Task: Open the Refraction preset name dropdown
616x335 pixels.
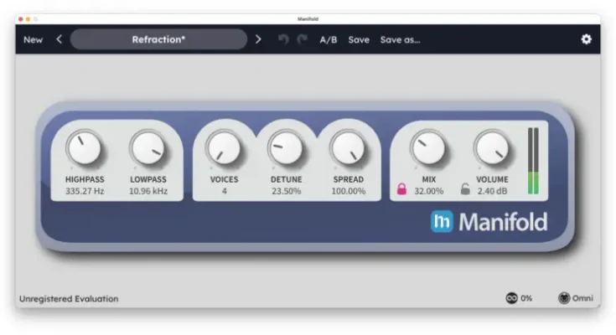Action: pos(158,39)
